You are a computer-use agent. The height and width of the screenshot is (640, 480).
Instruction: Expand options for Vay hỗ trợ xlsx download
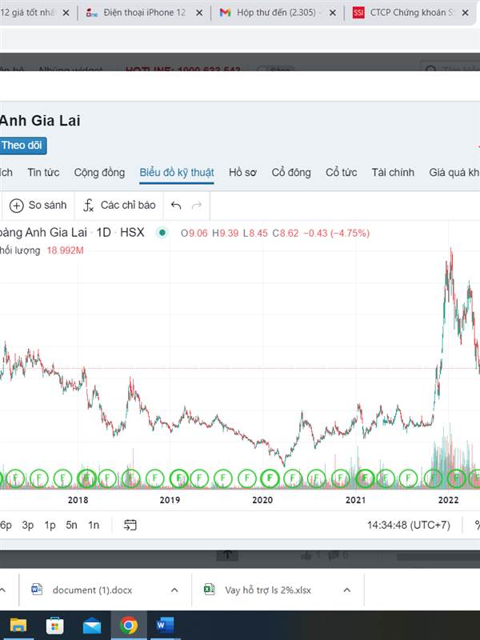347,590
